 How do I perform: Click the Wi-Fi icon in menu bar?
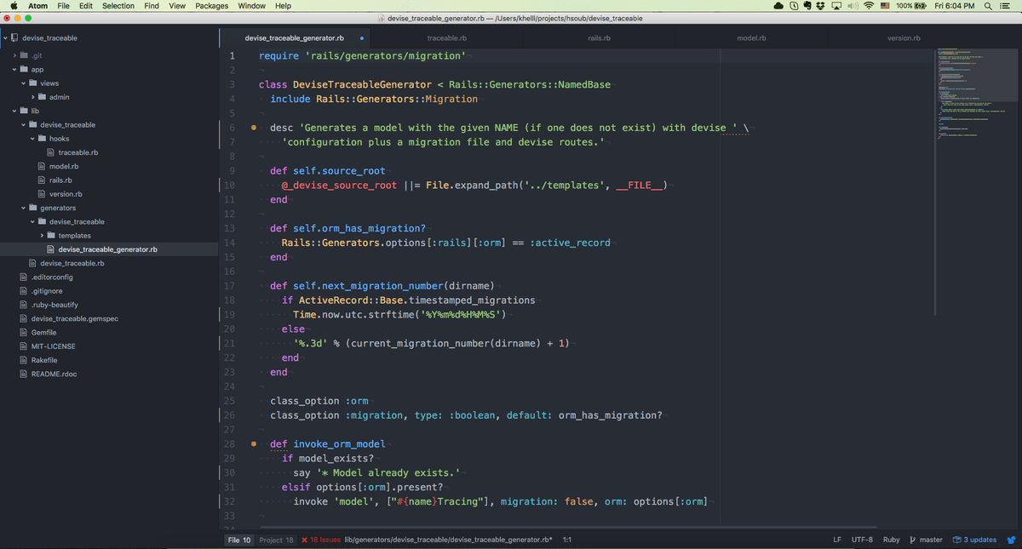coord(868,6)
